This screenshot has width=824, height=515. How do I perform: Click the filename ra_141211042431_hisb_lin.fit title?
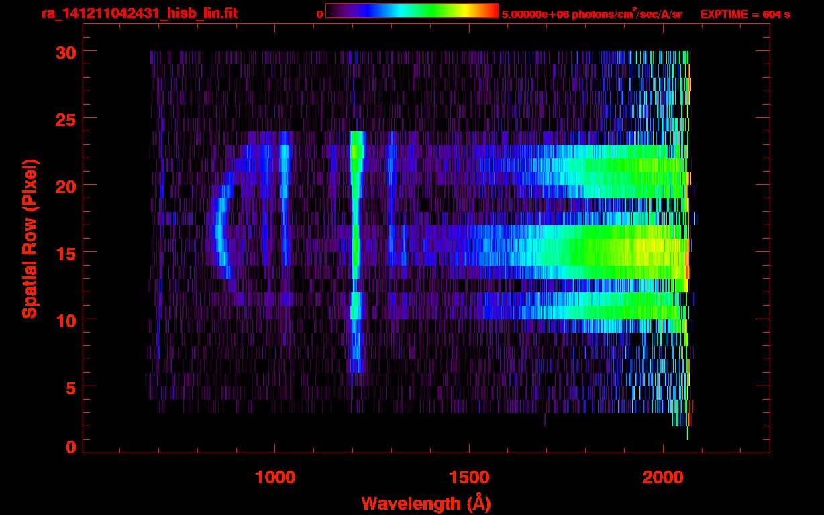pyautogui.click(x=140, y=13)
